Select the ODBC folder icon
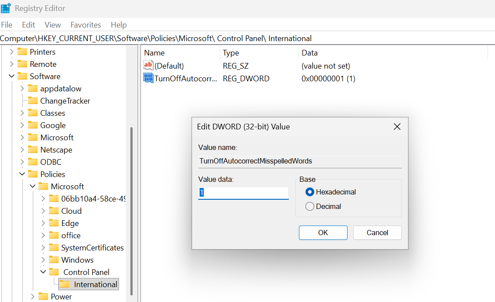The height and width of the screenshot is (302, 495). 33,162
